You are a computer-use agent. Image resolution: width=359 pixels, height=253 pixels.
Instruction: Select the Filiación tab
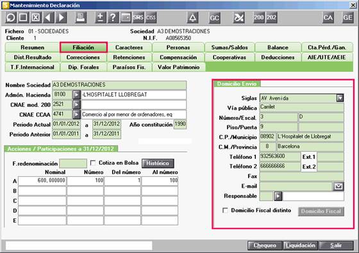click(83, 47)
